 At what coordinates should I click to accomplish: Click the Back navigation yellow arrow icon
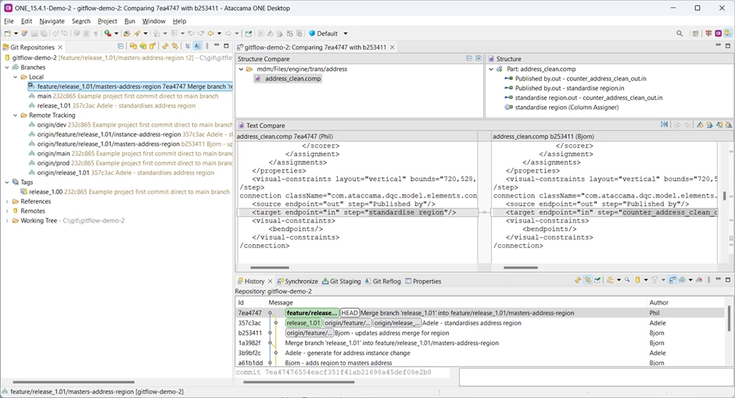click(211, 34)
